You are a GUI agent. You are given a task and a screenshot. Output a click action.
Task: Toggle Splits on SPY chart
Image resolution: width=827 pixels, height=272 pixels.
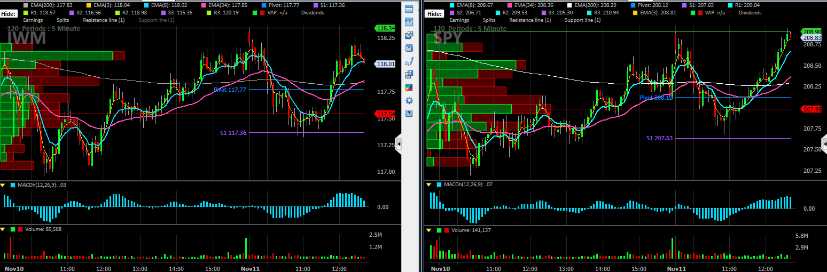(x=489, y=20)
